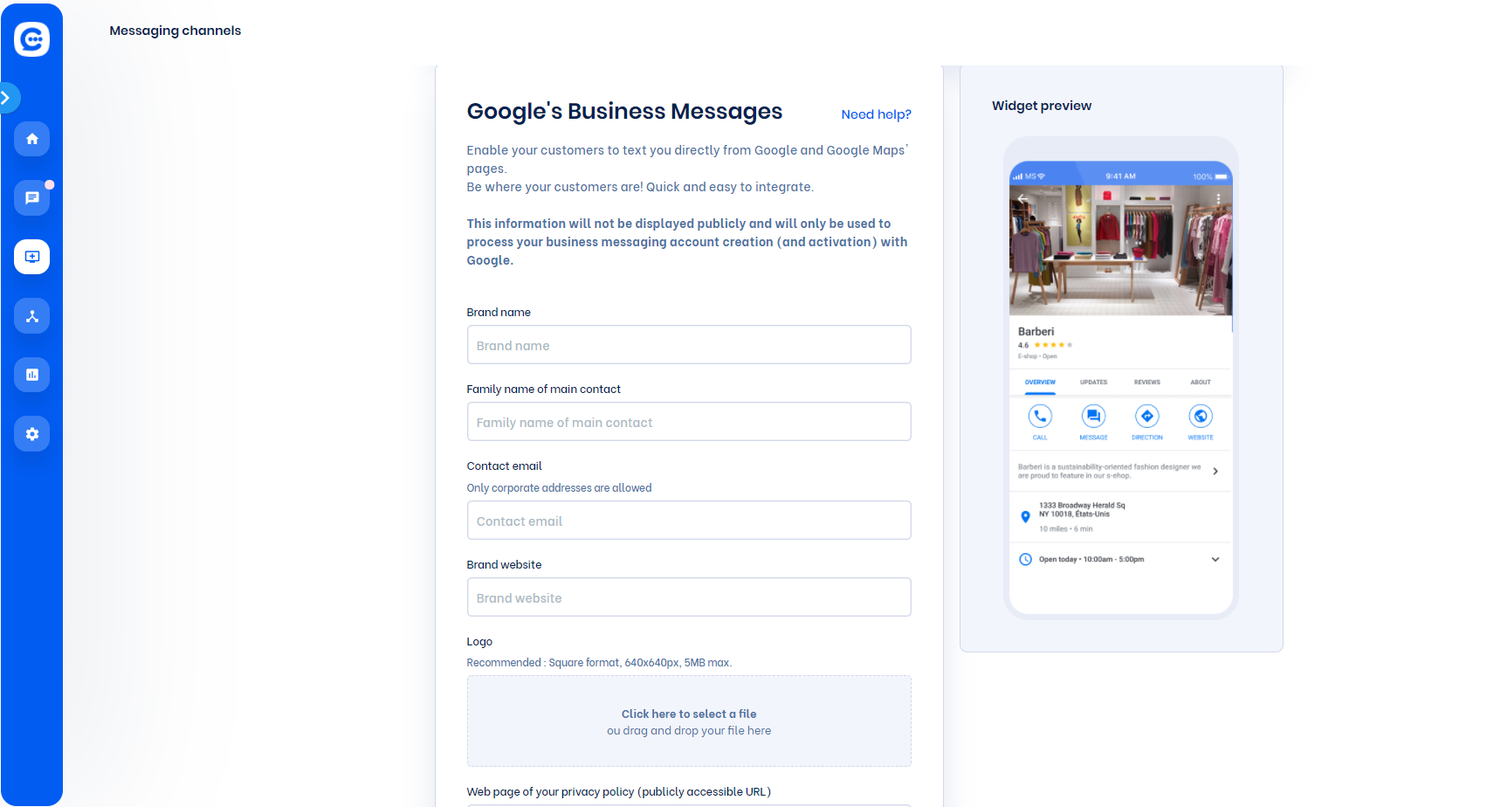
Task: Select the Reviews tab in the preview
Action: coord(1147,383)
